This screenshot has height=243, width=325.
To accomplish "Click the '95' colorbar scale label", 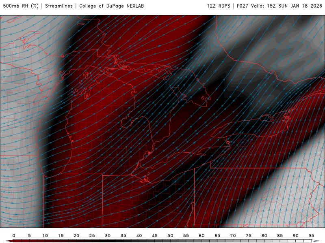I will click(311, 236).
